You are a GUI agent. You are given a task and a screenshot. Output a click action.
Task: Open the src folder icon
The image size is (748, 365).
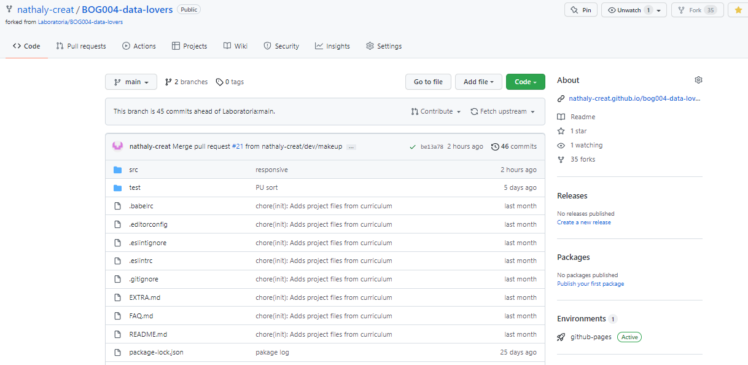click(117, 170)
